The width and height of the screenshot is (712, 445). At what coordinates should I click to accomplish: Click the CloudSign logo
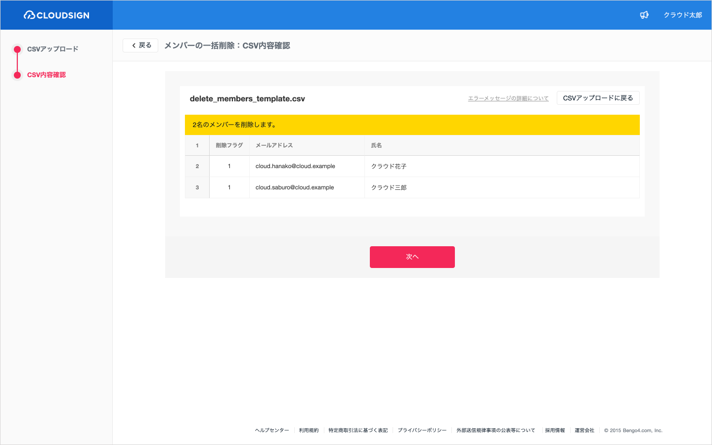click(x=56, y=15)
